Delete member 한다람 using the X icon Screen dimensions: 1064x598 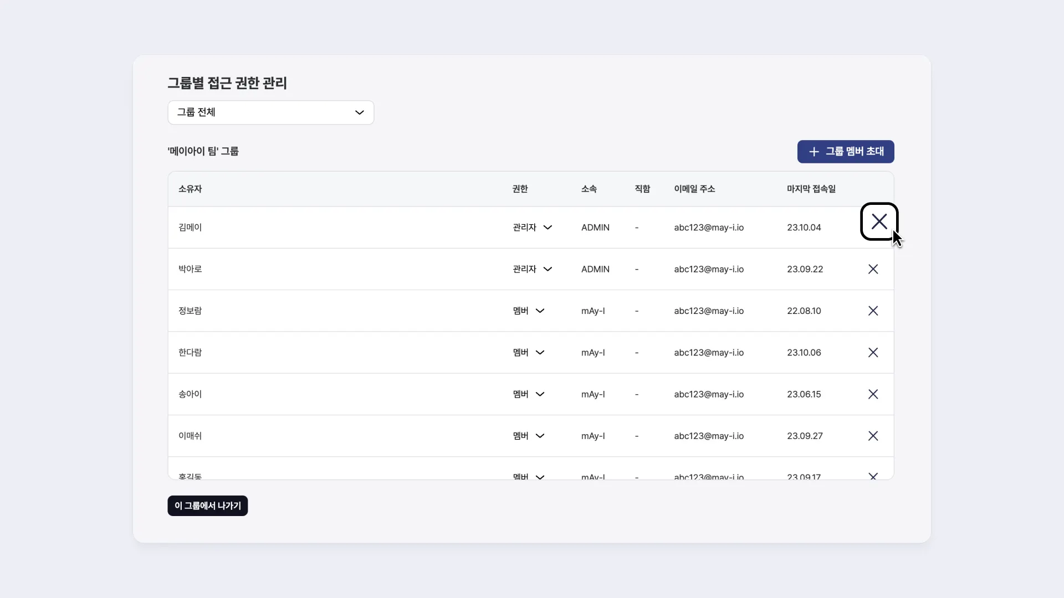click(873, 353)
